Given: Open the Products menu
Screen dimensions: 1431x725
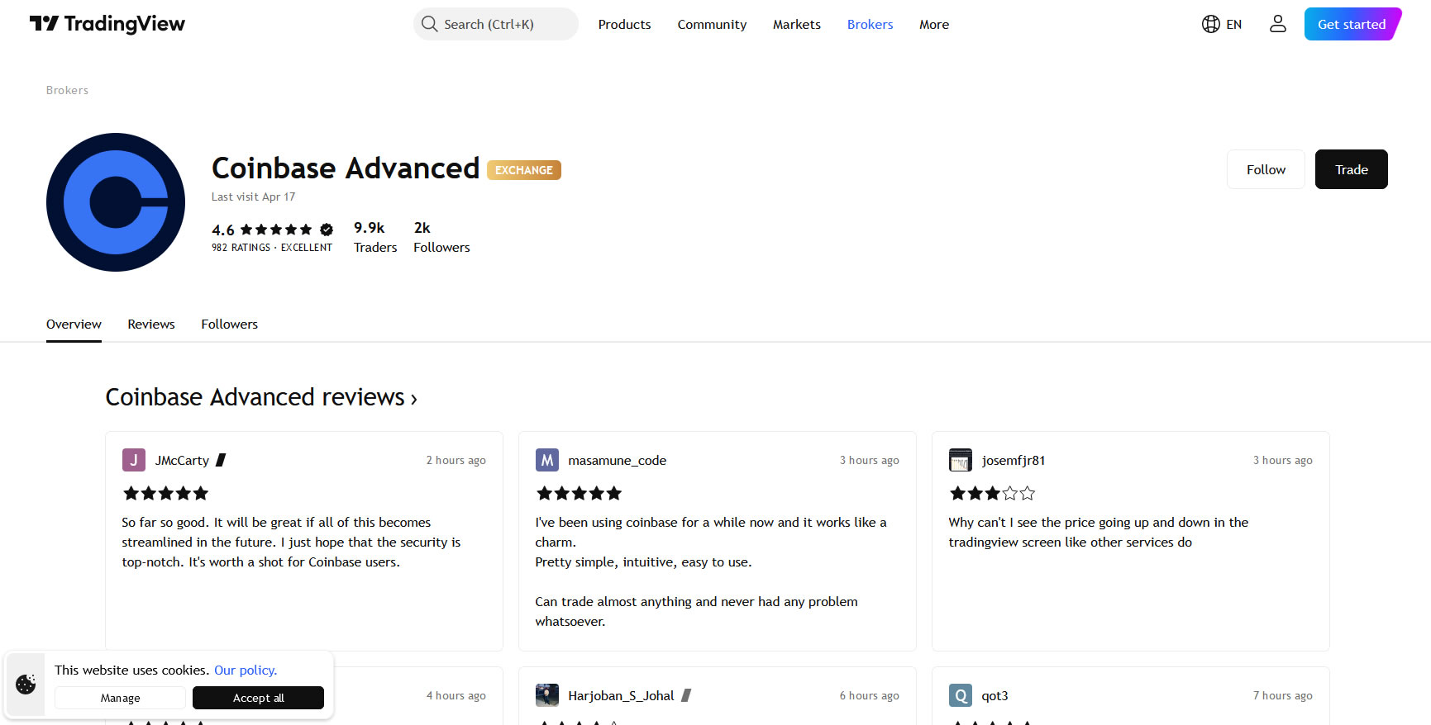Looking at the screenshot, I should coord(624,25).
